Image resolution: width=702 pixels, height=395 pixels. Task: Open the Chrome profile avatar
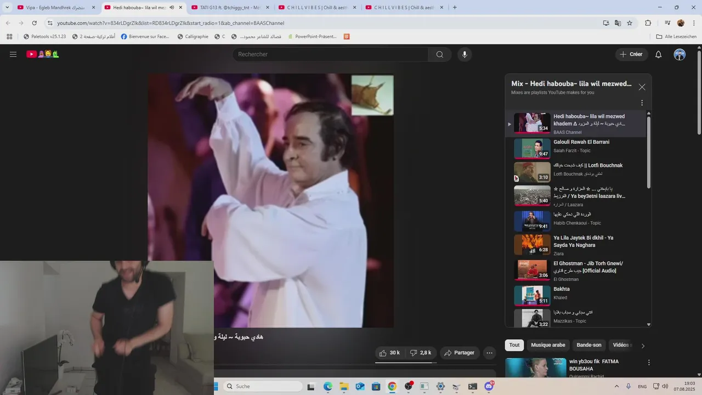[681, 23]
